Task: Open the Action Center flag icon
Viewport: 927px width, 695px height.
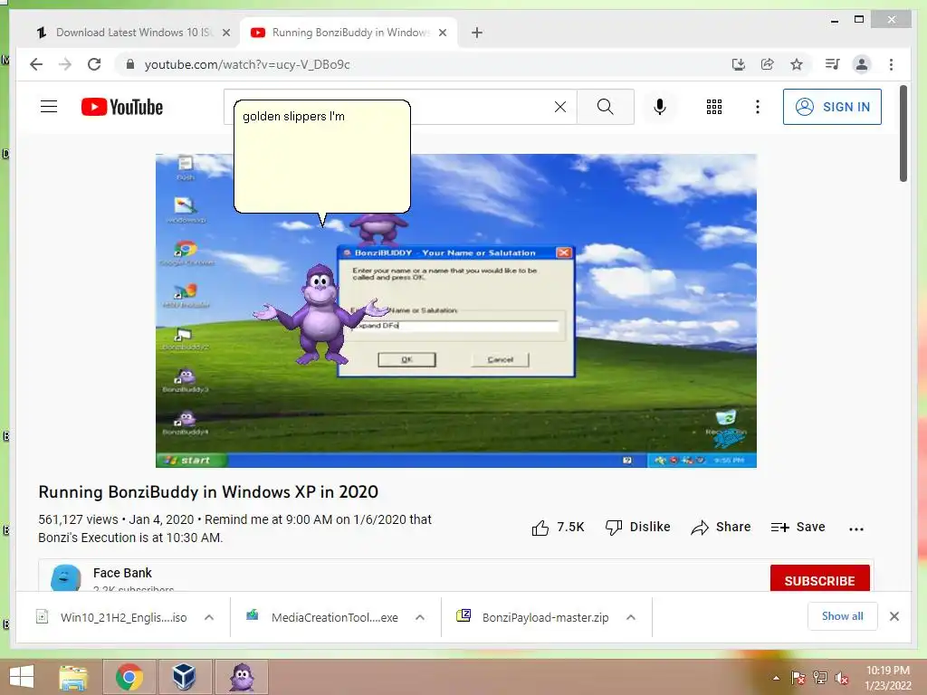Action: click(x=798, y=678)
